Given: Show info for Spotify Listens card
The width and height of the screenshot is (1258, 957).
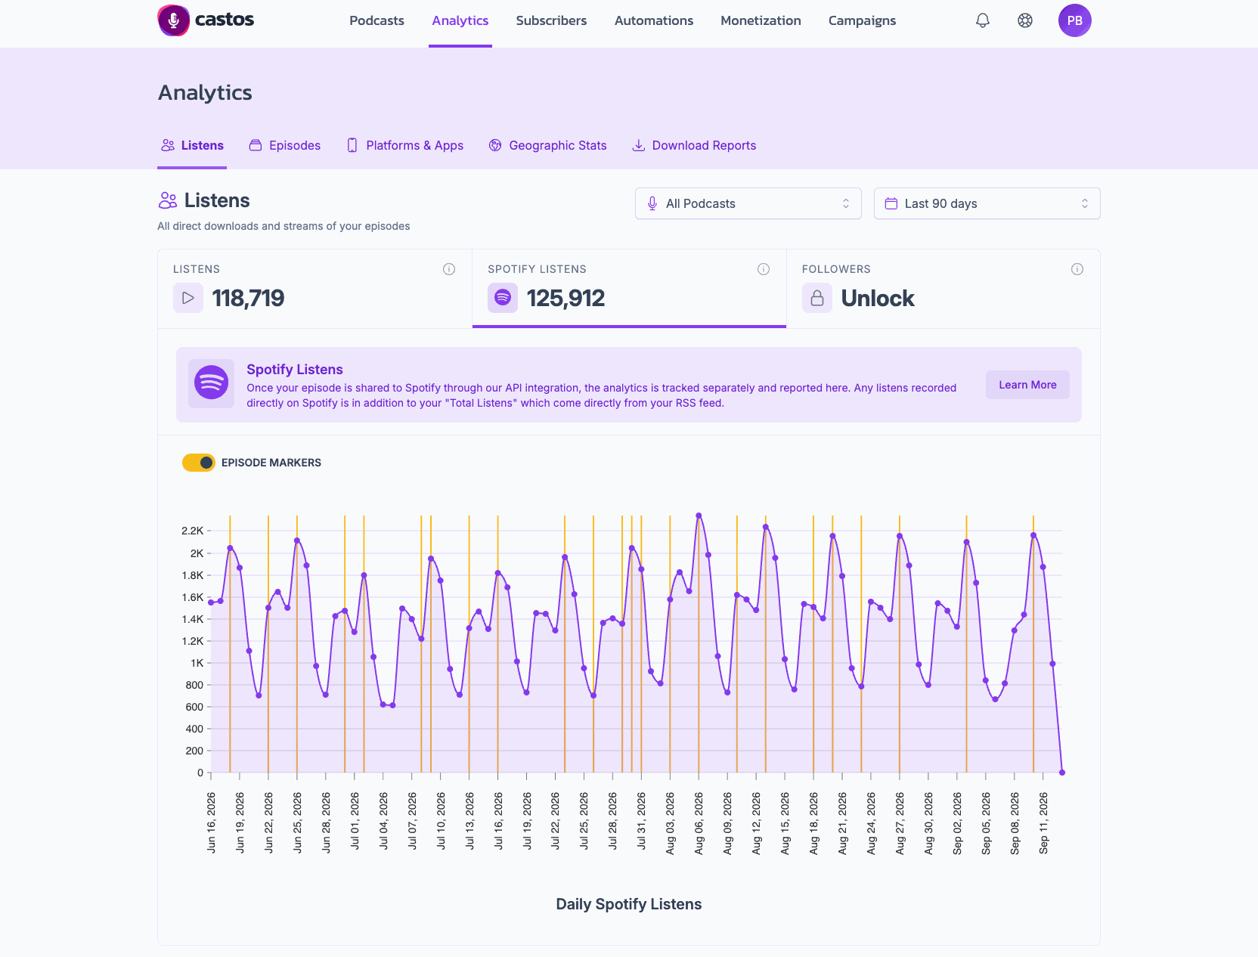Looking at the screenshot, I should 764,269.
